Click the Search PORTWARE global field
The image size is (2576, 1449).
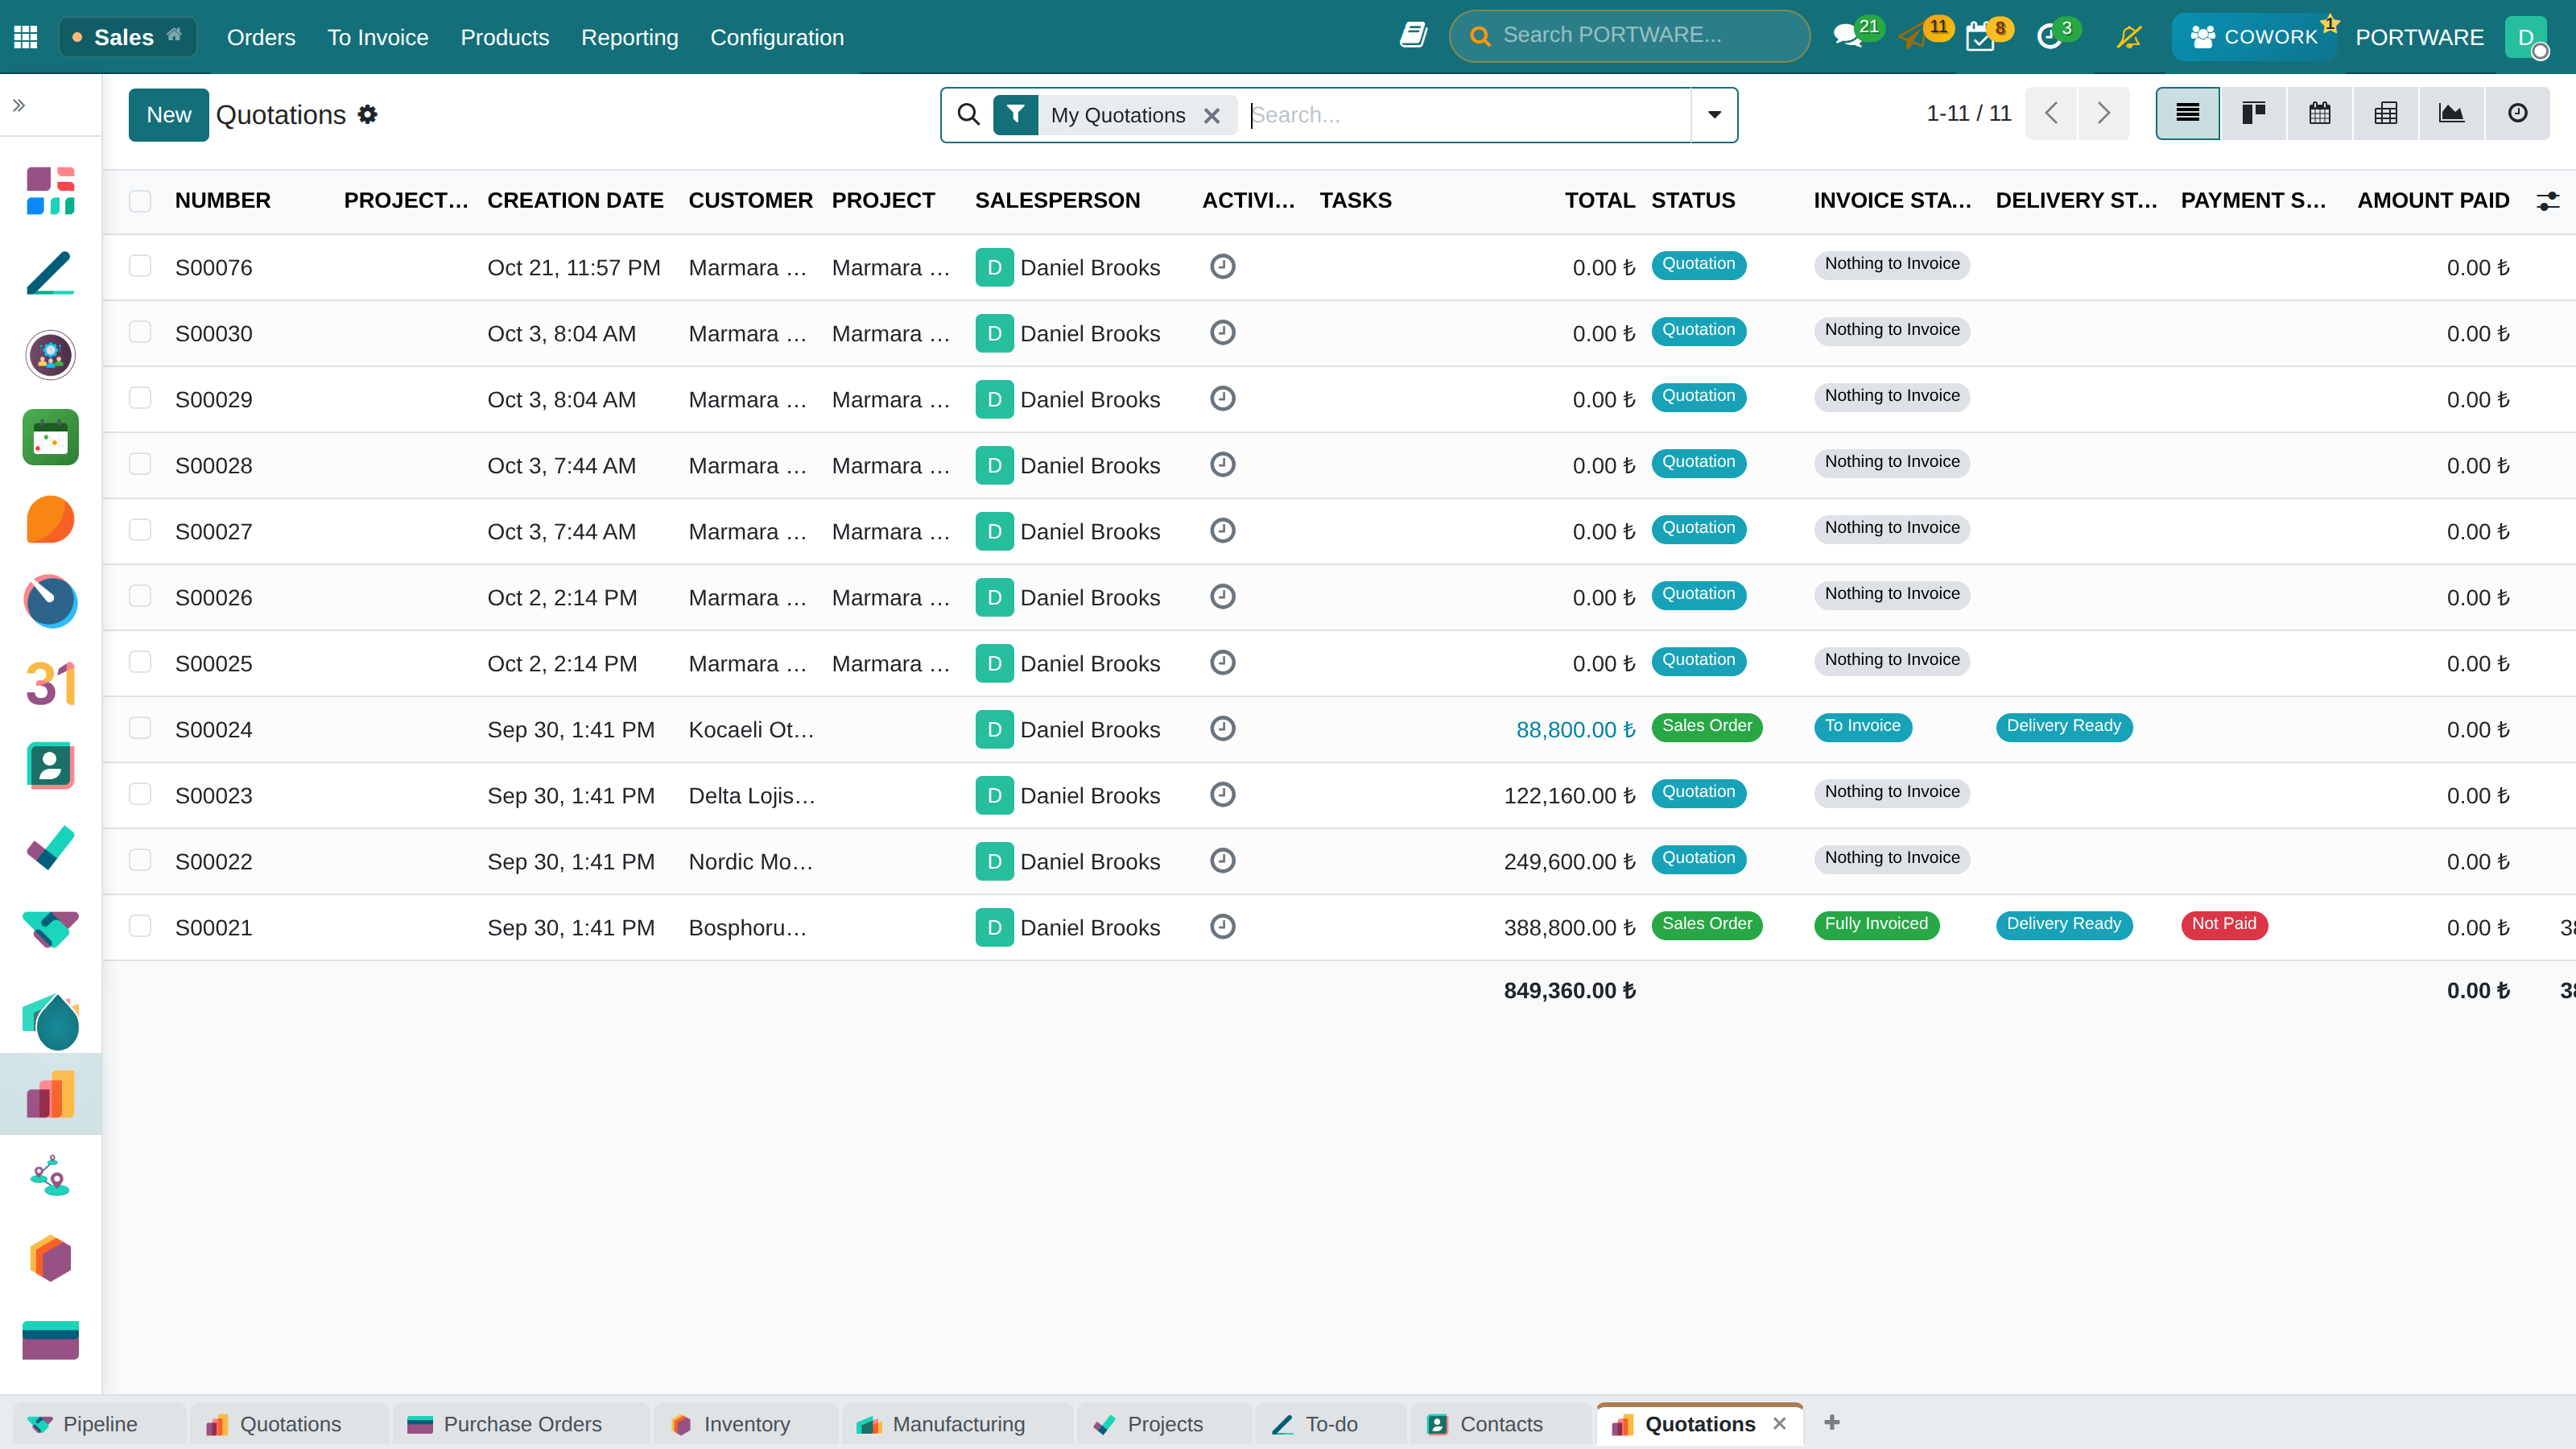[x=1629, y=36]
